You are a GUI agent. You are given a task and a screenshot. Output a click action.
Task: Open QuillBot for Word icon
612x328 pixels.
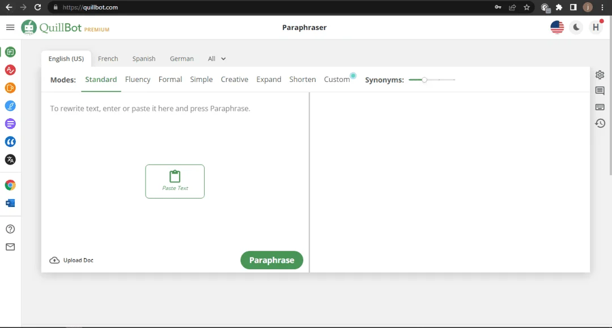(x=11, y=203)
